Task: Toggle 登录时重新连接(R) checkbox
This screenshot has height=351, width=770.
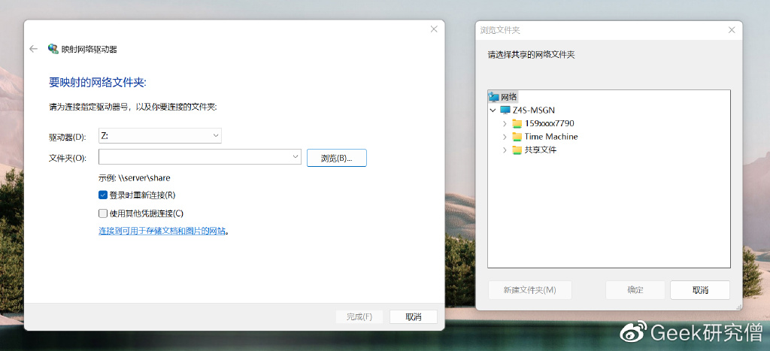Action: click(x=102, y=195)
